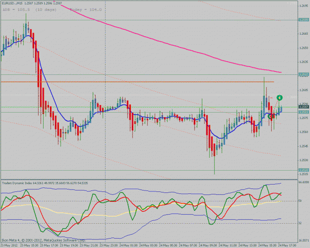Screen dimensions: 310x248
Task: Click the 24 May 01:30 time label
Action: (x=128, y=246)
